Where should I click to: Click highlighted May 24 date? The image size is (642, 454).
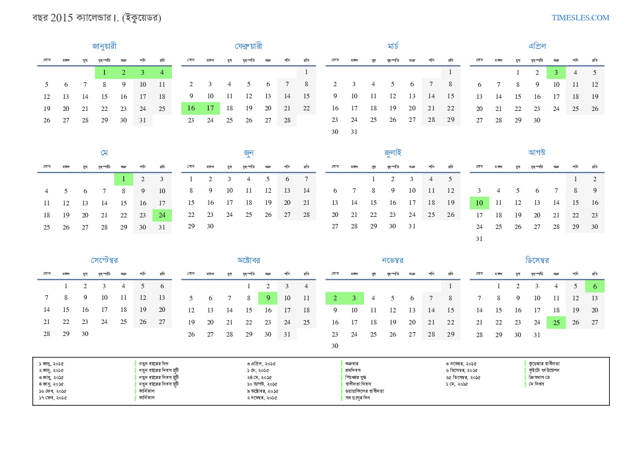click(162, 216)
